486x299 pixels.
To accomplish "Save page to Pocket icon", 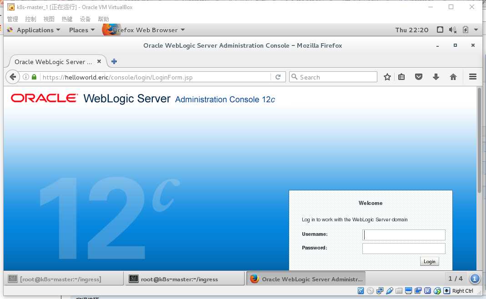I will 418,77.
